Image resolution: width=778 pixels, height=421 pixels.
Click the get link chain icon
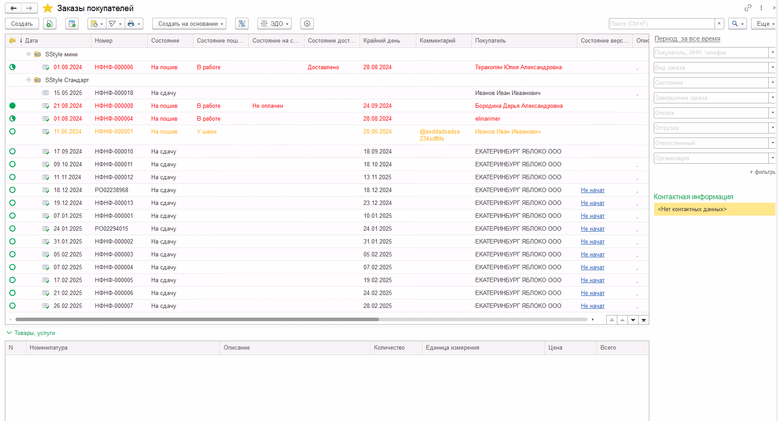click(x=748, y=8)
